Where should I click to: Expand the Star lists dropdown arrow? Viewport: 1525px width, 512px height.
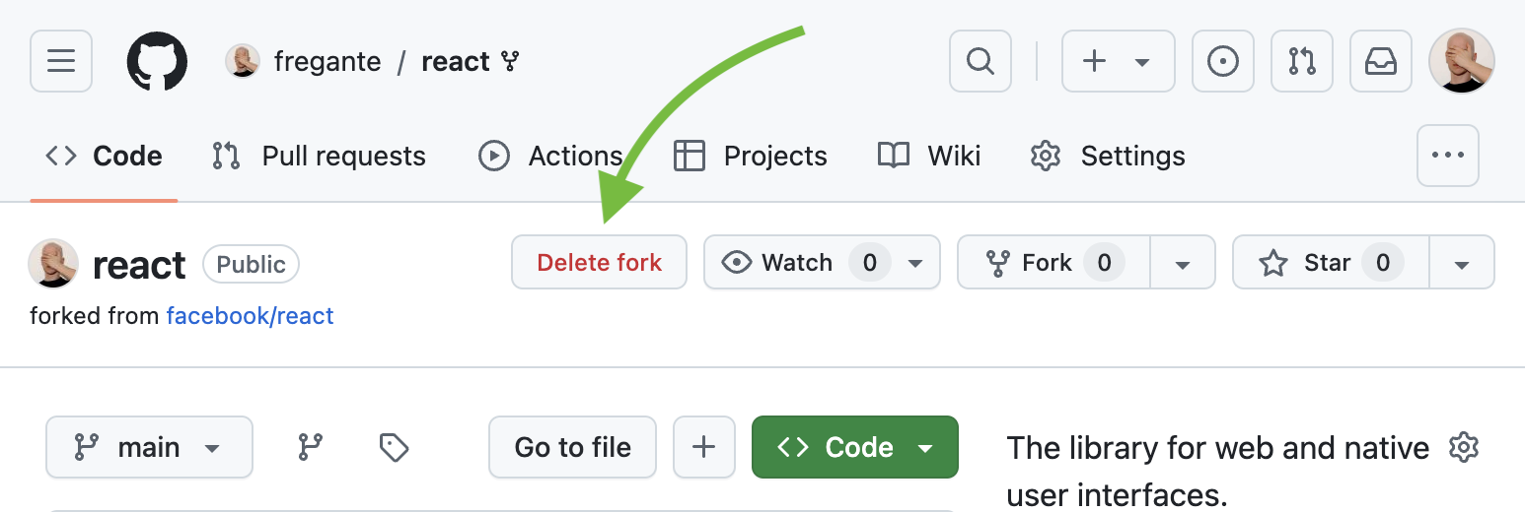(x=1462, y=264)
